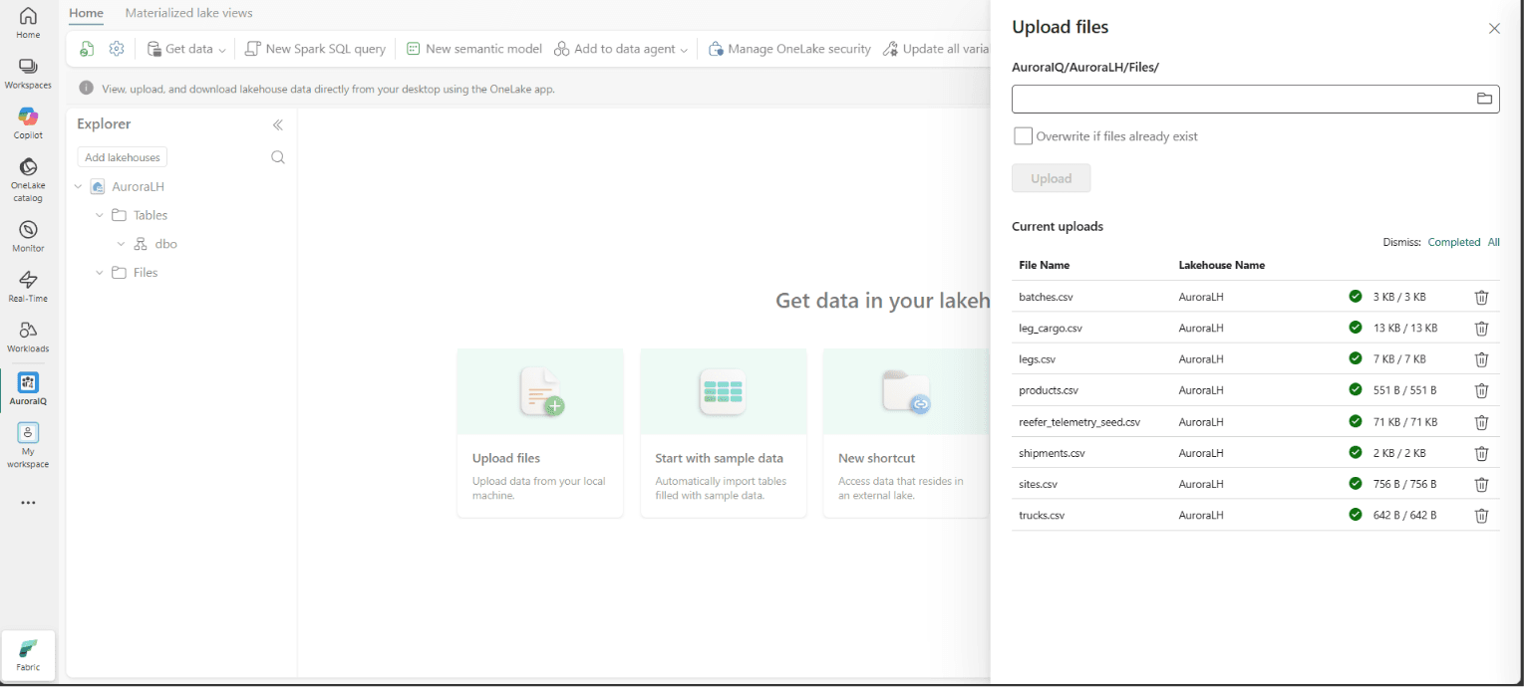Delete leg_cargo.csv upload entry
The width and height of the screenshot is (1524, 687).
[x=1481, y=329]
